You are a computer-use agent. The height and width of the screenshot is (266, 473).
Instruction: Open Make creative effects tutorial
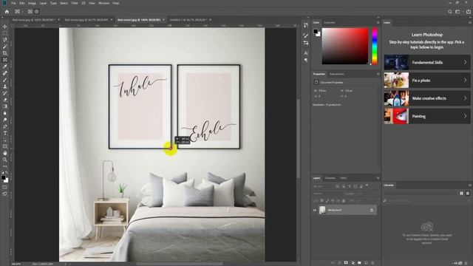427,98
